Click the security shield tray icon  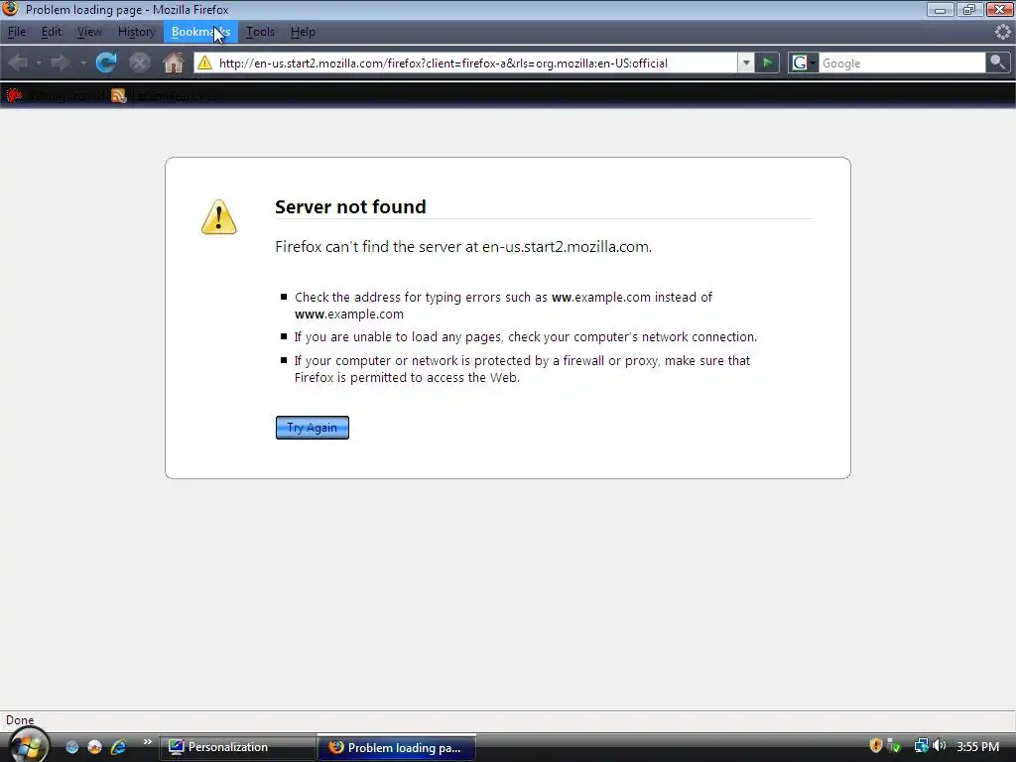pos(875,746)
